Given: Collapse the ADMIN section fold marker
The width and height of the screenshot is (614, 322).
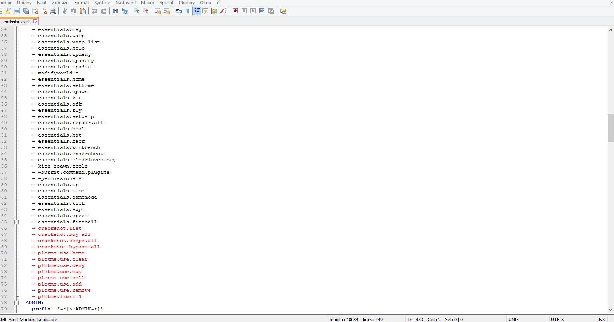Looking at the screenshot, I should 16,303.
